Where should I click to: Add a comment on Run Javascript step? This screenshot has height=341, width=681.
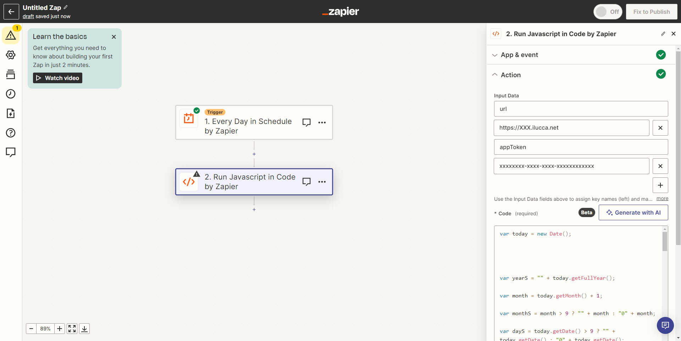pyautogui.click(x=306, y=182)
